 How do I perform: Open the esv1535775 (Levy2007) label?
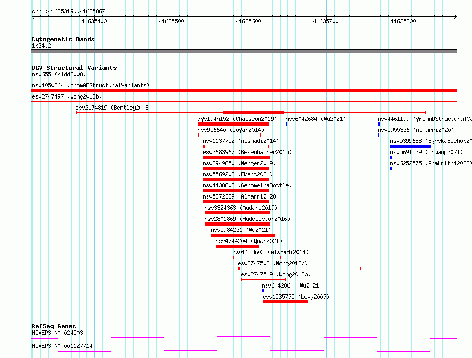(296, 297)
